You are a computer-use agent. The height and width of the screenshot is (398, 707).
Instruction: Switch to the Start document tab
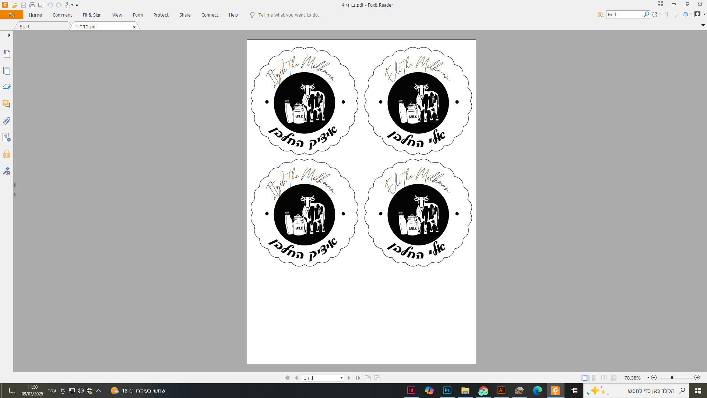[x=25, y=27]
